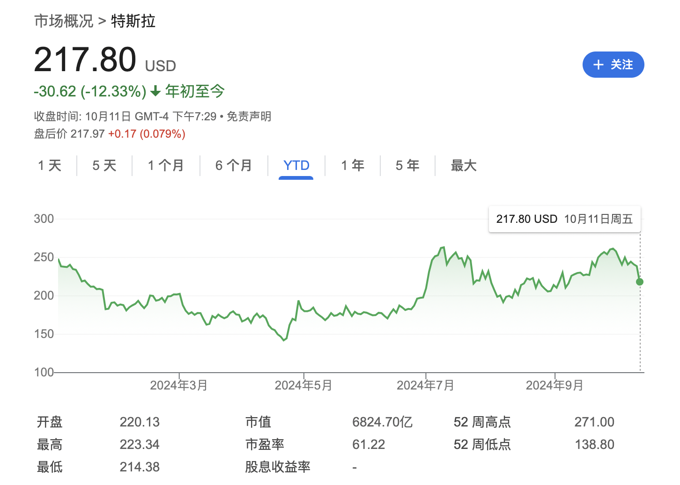Viewport: 680px width, 485px height.
Task: Click the 2024年7月 x-axis label
Action: [x=425, y=385]
